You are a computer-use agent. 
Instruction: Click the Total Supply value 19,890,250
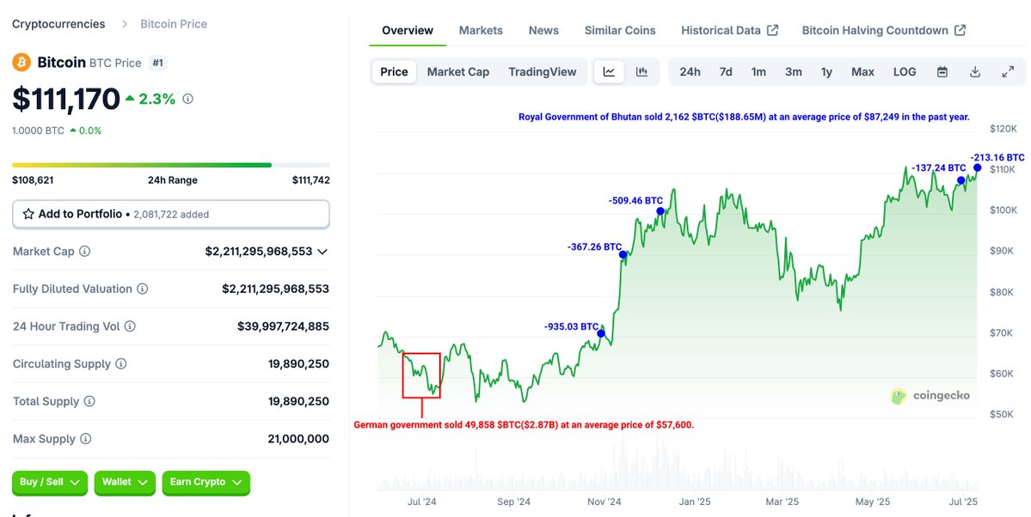pyautogui.click(x=298, y=401)
